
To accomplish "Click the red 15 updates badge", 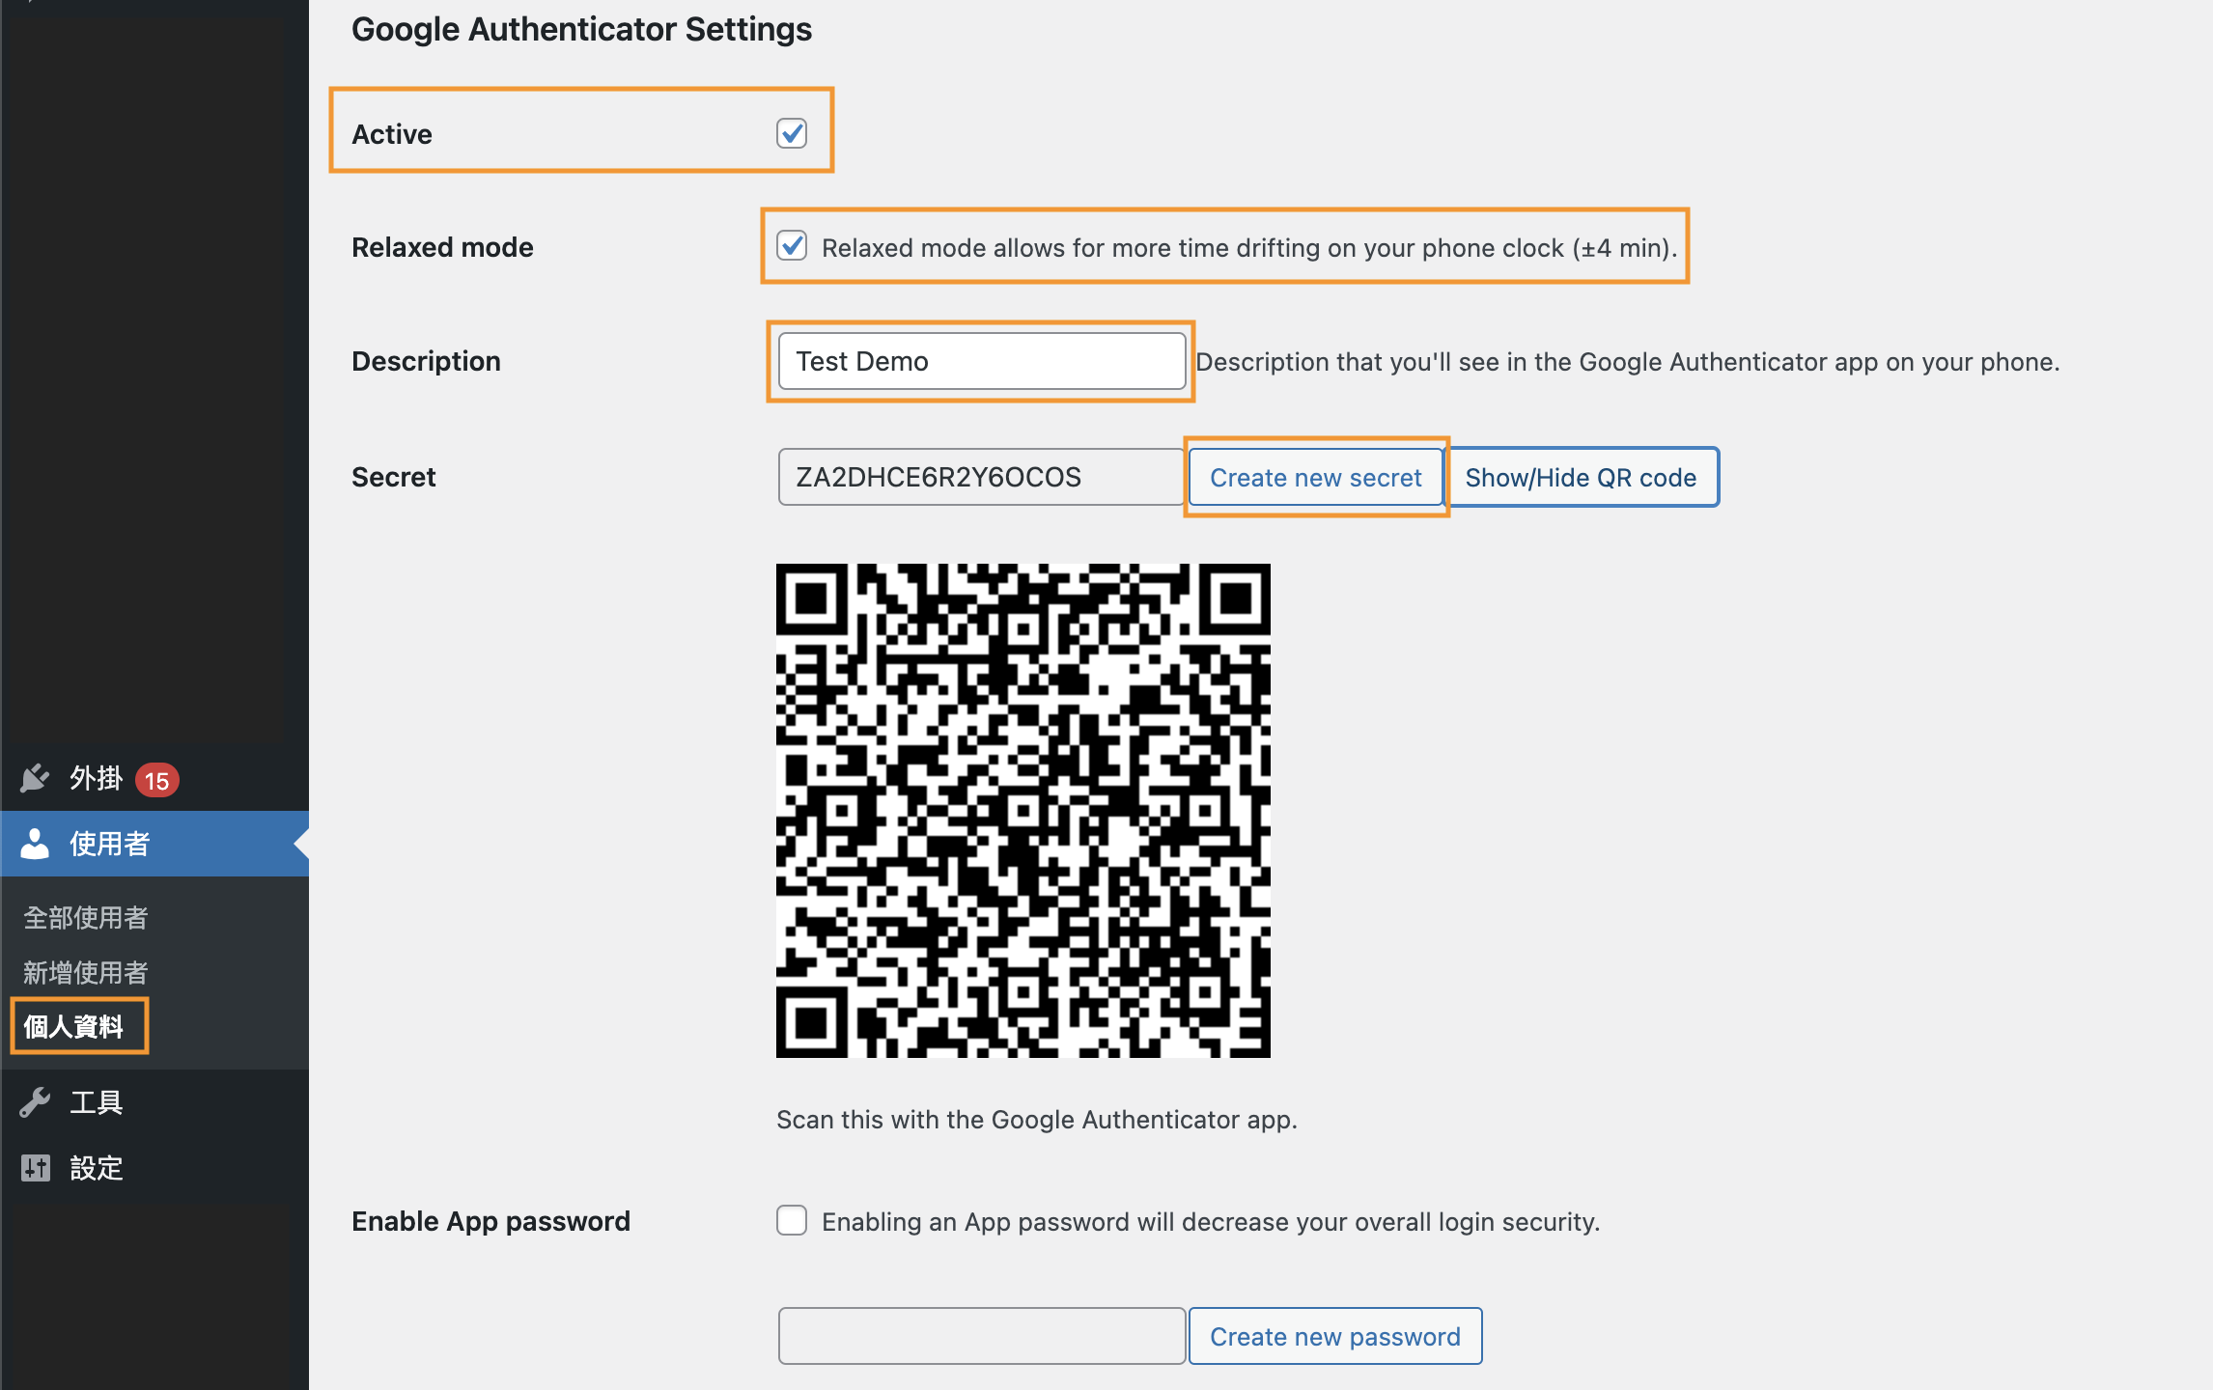I will tap(156, 780).
